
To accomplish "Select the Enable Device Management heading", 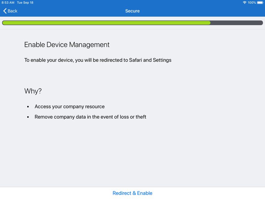I will click(x=67, y=45).
